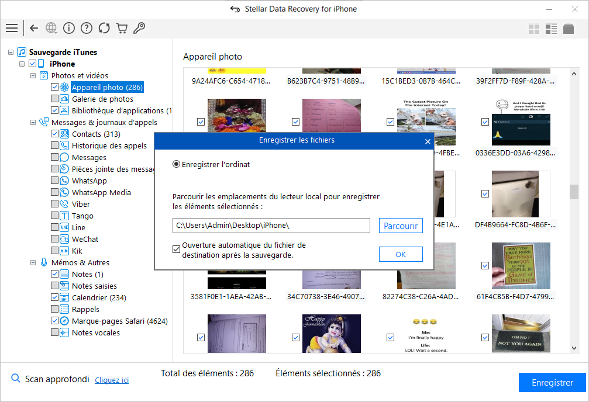589x402 pixels.
Task: Switch to large grid view icon
Action: [534, 29]
